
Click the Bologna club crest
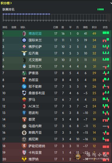click(24, 33)
